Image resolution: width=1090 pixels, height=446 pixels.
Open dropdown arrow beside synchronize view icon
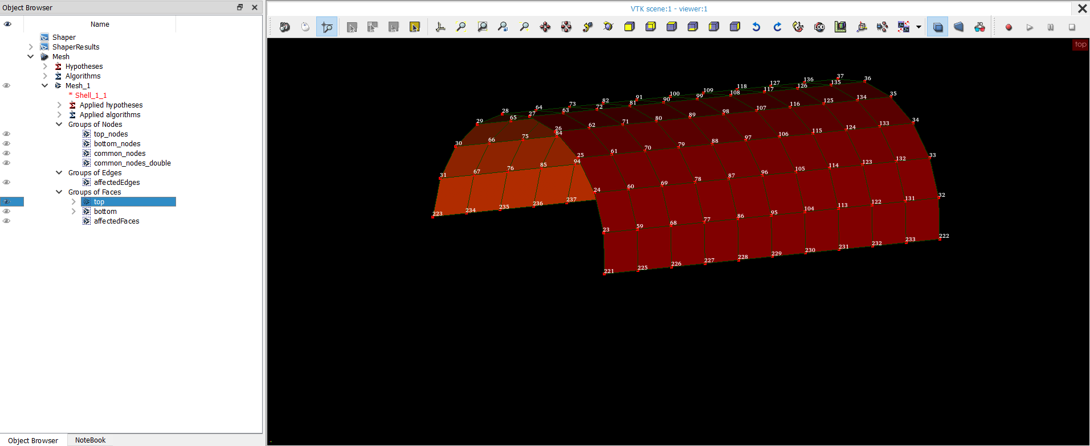918,27
